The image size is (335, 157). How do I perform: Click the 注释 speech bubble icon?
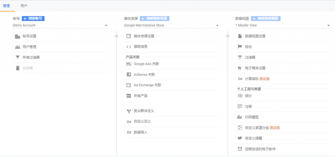click(240, 106)
